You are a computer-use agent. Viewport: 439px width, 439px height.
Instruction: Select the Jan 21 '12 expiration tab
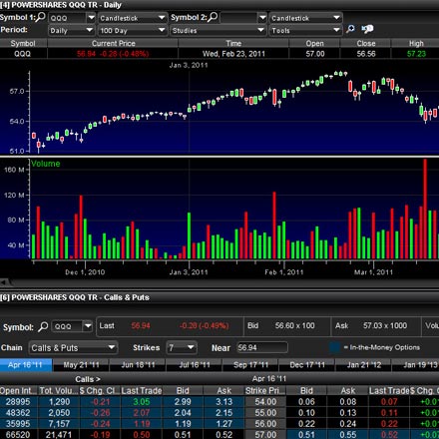[x=364, y=365]
